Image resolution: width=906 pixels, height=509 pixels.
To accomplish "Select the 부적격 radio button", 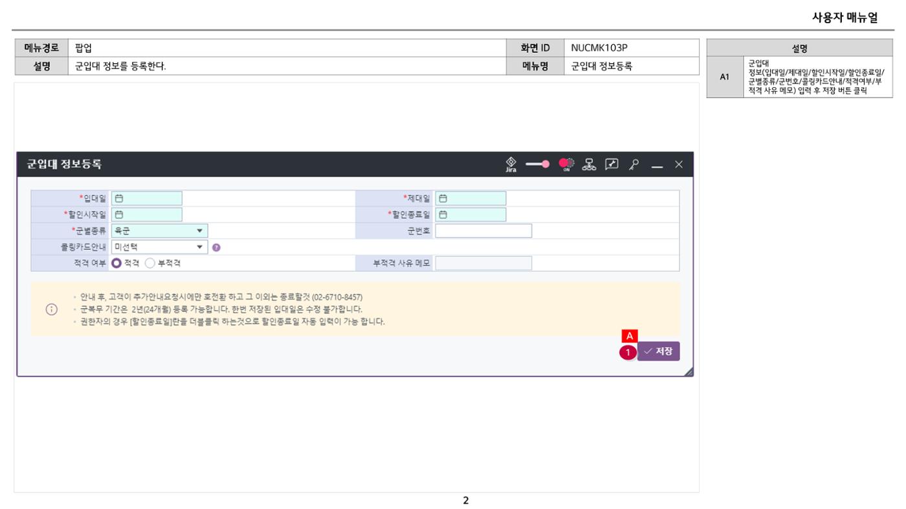I will click(150, 263).
